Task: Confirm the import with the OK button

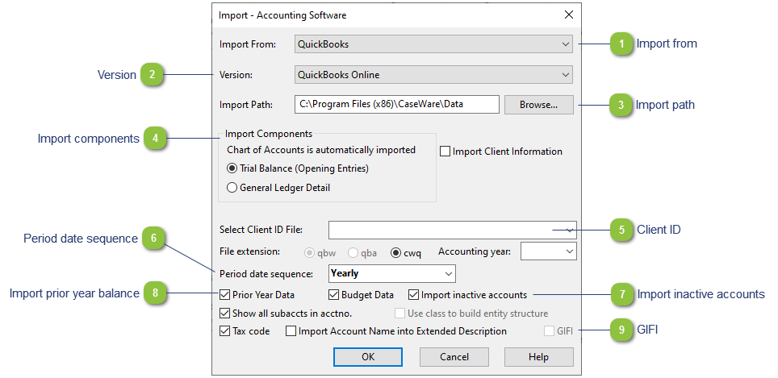Action: 368,357
